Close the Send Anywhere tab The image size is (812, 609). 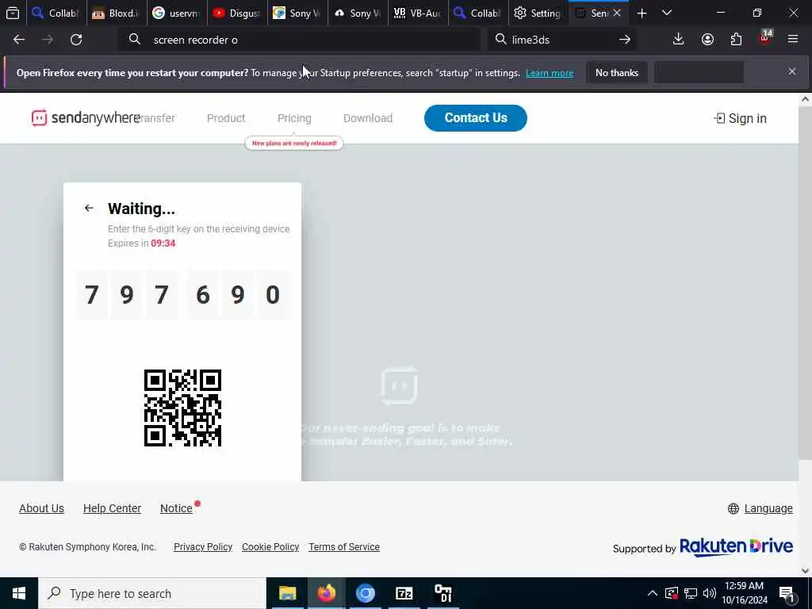pos(617,13)
